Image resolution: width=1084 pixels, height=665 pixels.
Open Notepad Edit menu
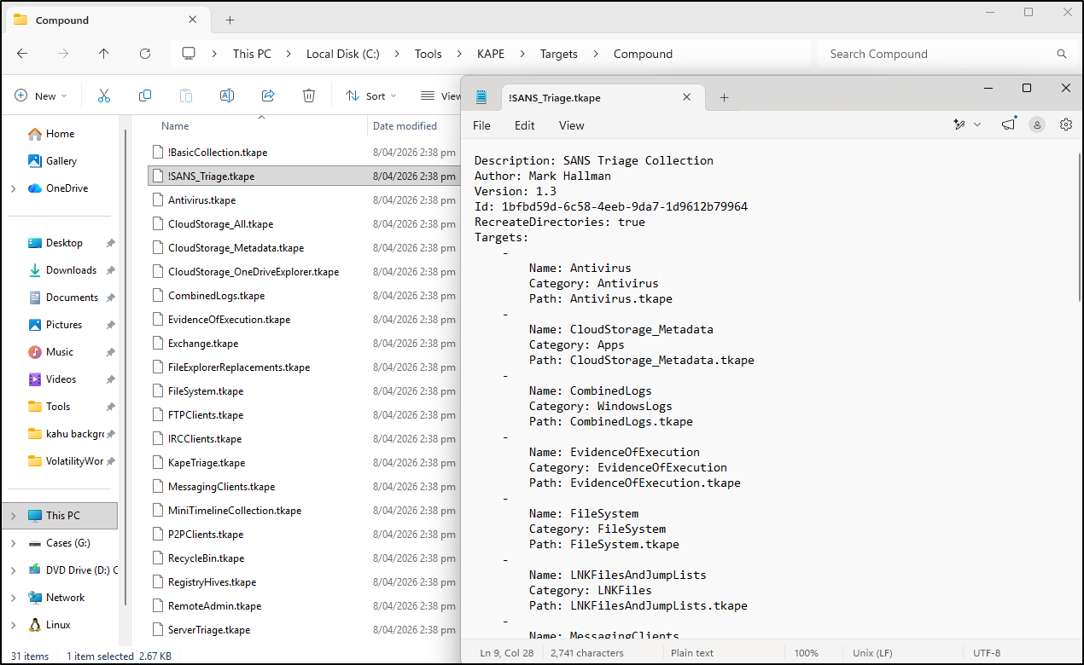pos(524,125)
